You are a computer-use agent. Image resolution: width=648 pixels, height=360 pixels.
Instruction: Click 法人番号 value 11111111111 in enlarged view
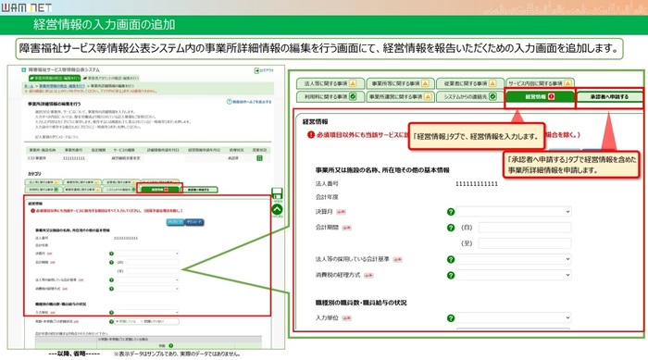pyautogui.click(x=477, y=183)
